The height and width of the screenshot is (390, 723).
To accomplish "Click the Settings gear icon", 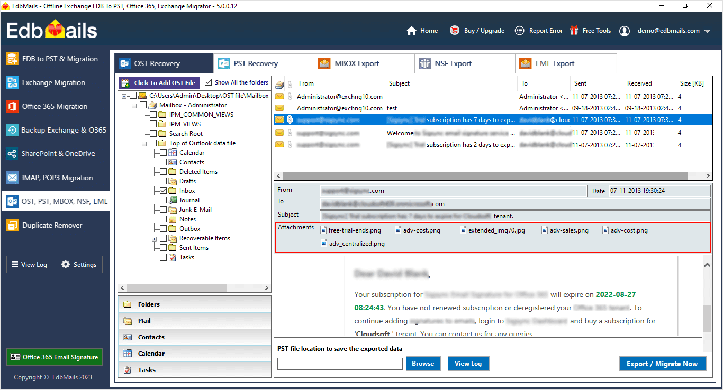I will click(x=66, y=264).
